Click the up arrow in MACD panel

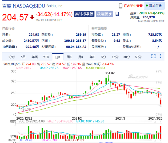click(155, 140)
